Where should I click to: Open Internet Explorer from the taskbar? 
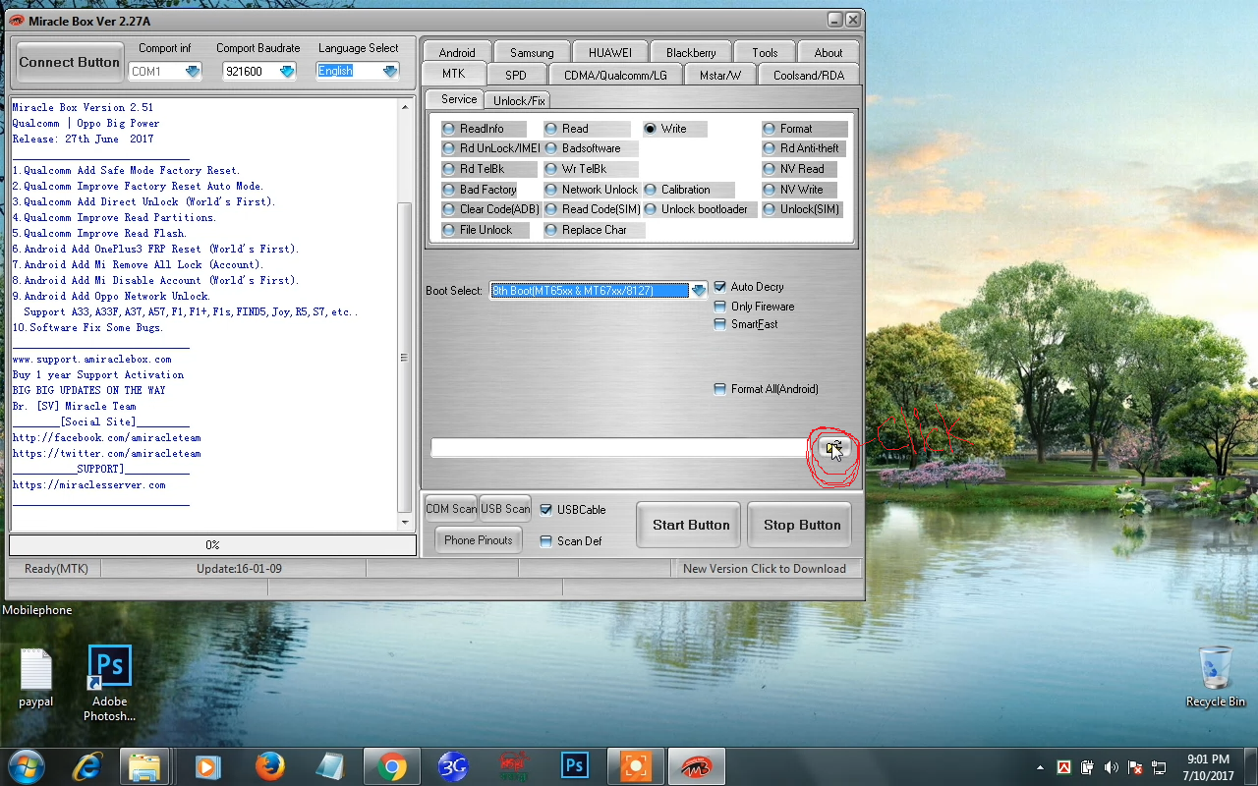86,765
